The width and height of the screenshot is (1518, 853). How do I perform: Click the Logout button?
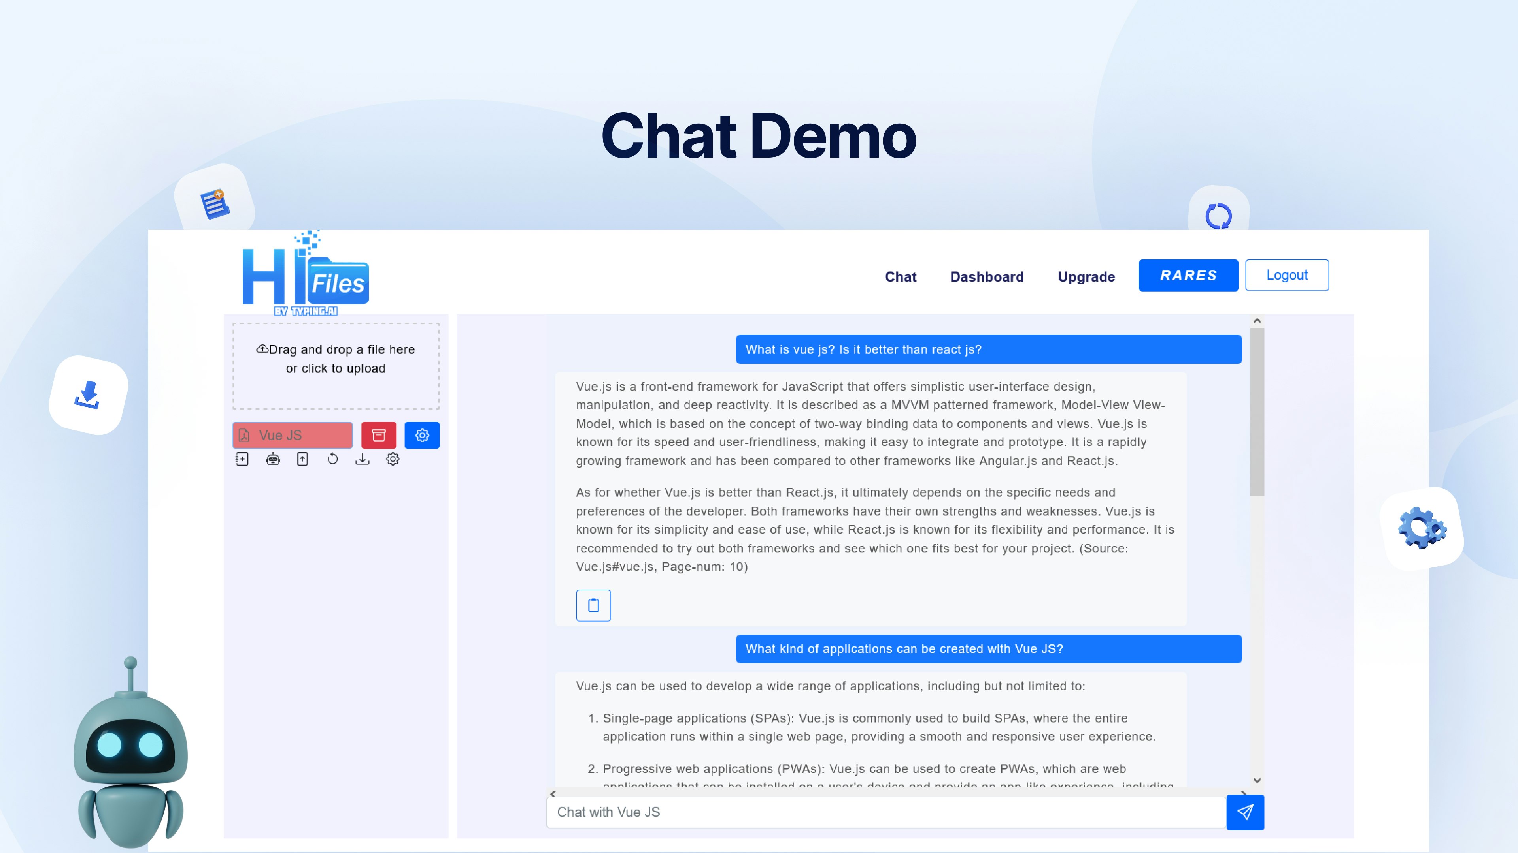tap(1286, 275)
